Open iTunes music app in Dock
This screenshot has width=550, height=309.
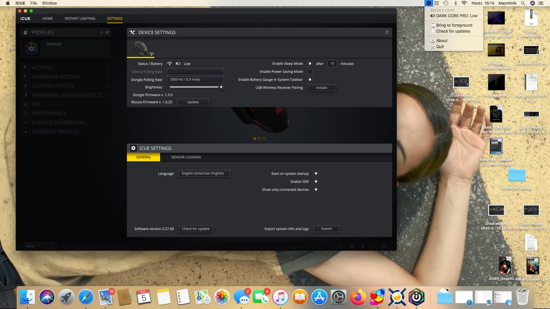tap(280, 297)
